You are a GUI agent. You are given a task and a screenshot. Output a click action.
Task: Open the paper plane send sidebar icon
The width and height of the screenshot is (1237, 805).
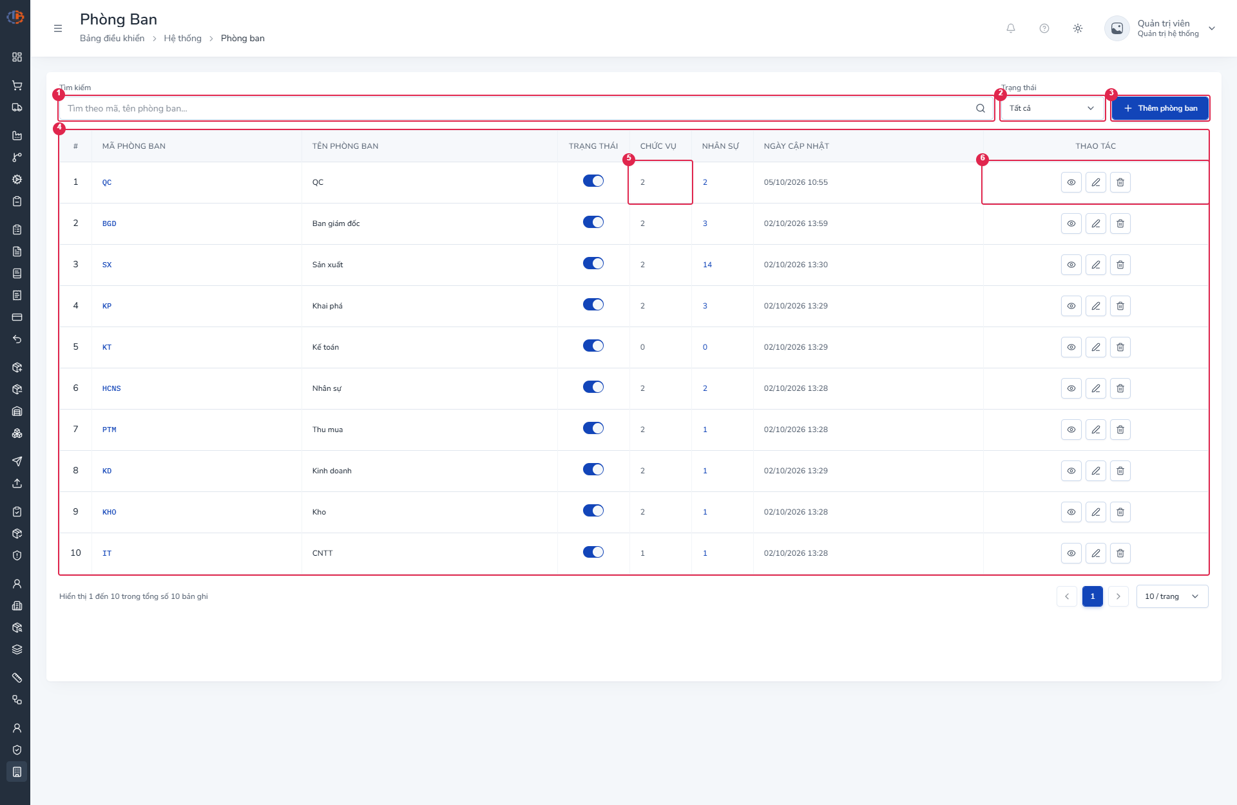tap(17, 461)
